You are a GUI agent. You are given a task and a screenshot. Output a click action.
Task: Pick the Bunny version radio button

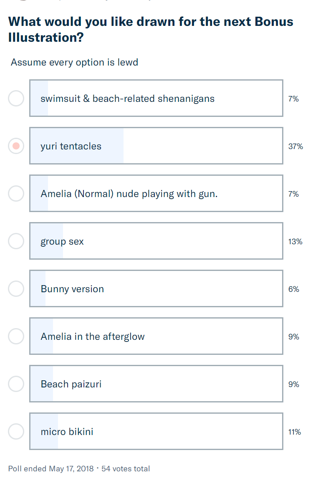click(16, 289)
